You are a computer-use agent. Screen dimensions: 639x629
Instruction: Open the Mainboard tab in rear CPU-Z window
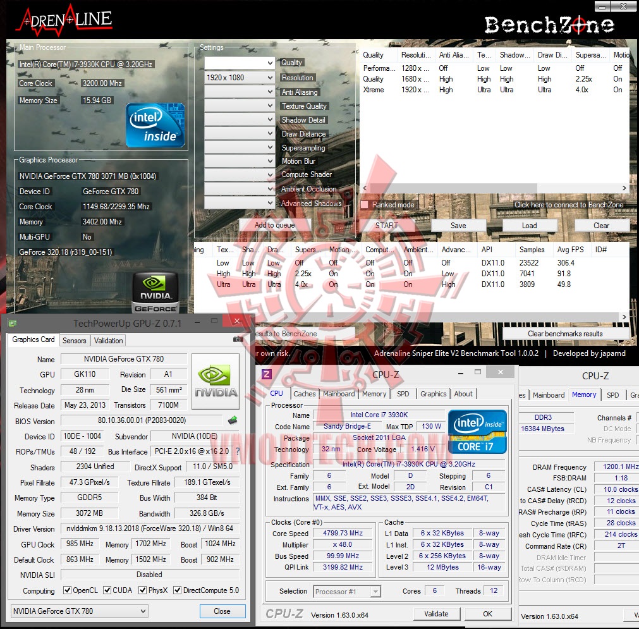(x=549, y=395)
